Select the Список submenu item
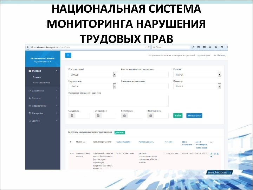The width and height of the screenshot is (253, 190). point(37,77)
